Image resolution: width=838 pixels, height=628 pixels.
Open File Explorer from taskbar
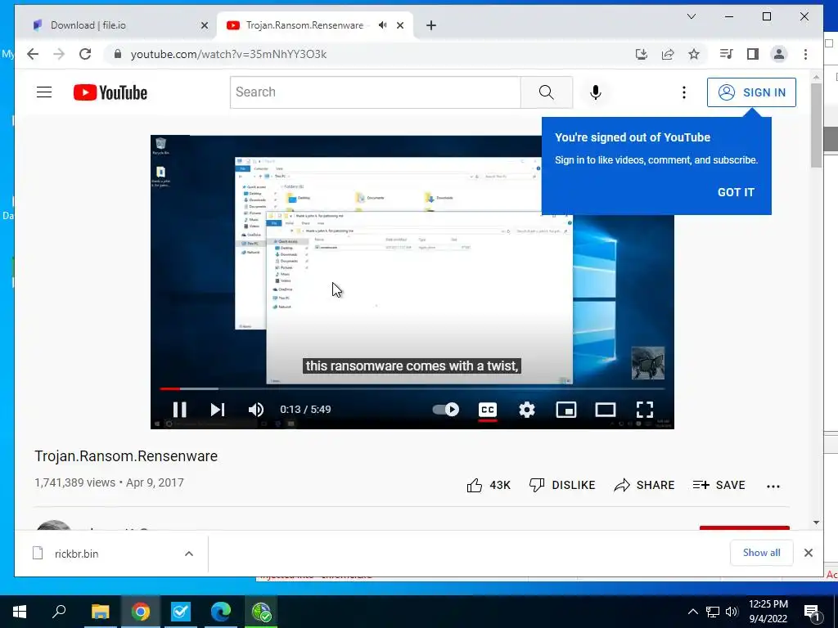[x=100, y=612]
